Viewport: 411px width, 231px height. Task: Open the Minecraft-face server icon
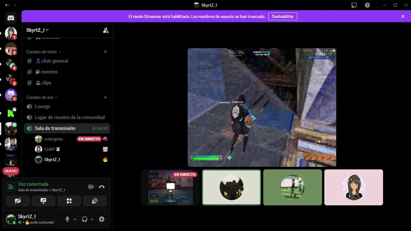[x=11, y=48]
